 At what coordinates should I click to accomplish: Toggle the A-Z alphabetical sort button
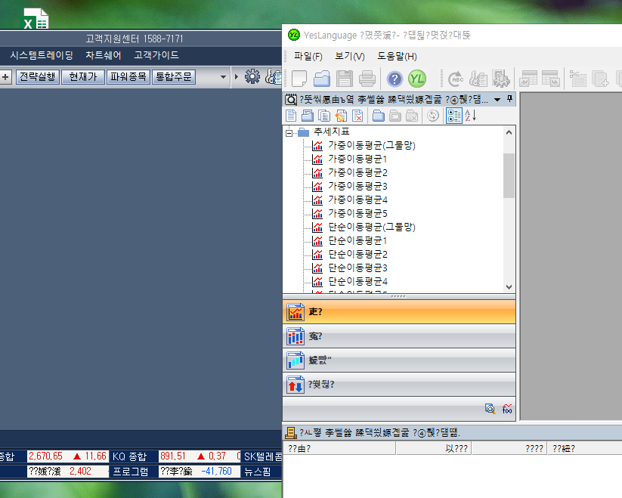click(x=470, y=116)
